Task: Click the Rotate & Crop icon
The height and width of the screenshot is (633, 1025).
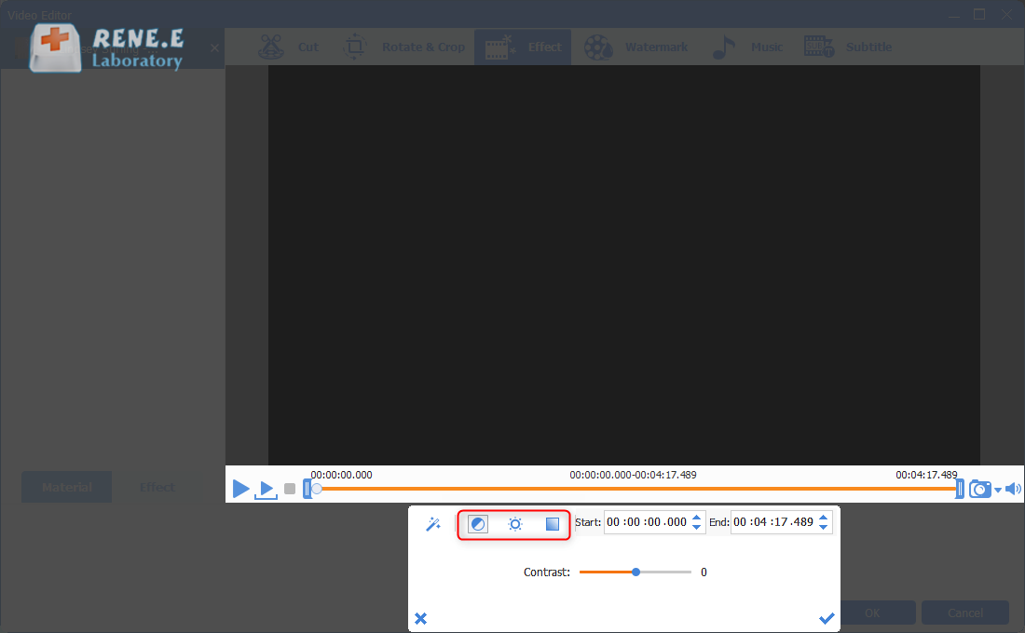Action: [355, 47]
